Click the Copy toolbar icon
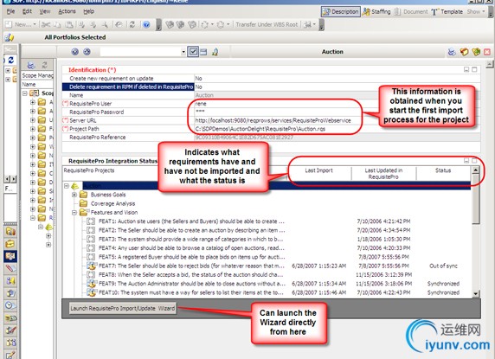The image size is (495, 359). coord(57,24)
